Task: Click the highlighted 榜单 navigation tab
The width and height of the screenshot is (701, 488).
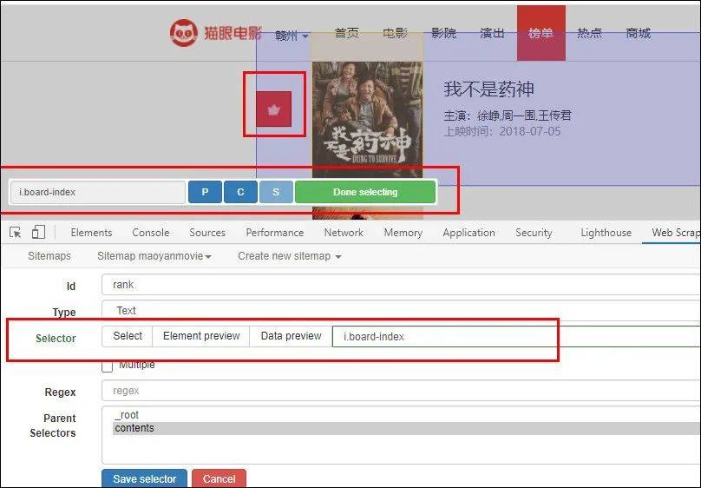Action: pos(541,33)
